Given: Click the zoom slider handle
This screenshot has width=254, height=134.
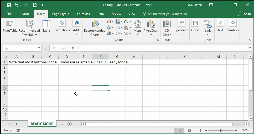Looking at the screenshot, I should [221, 130].
